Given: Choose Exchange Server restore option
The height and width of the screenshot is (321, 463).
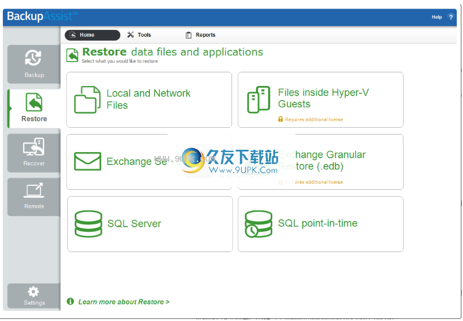Looking at the screenshot, I should pos(149,162).
